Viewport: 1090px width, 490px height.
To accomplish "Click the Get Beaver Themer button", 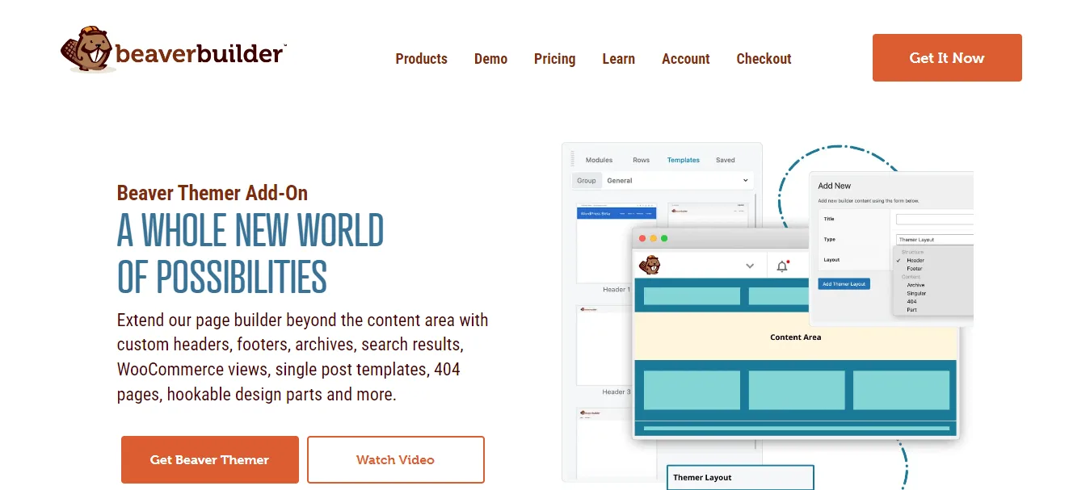I will pos(210,460).
